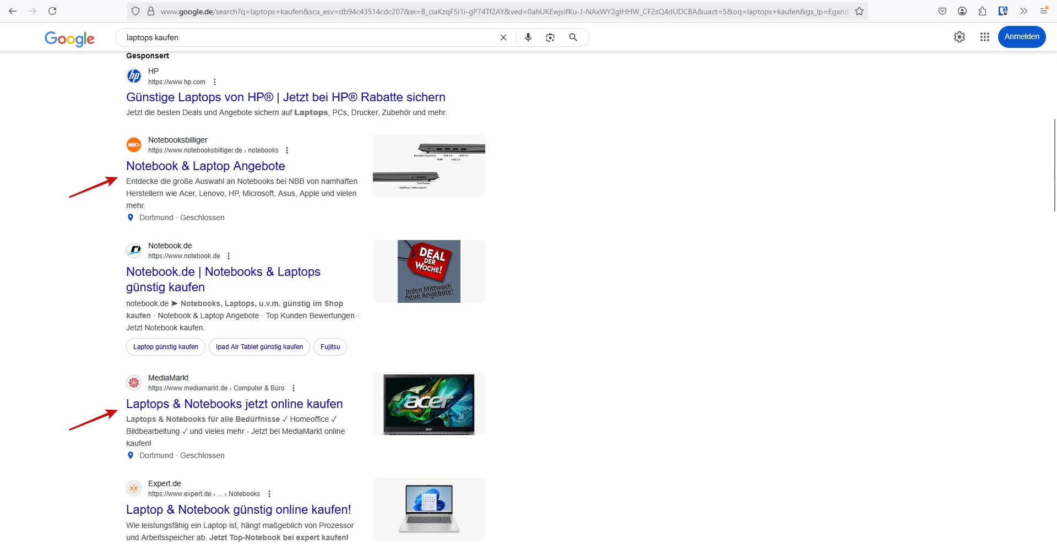Open Google Lens image search
The height and width of the screenshot is (544, 1057).
[x=550, y=37]
